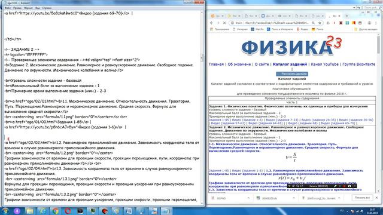Viewport: 383px width, 215px height.
Task: Click the language indicator in system tray
Action: pyautogui.click(x=342, y=211)
